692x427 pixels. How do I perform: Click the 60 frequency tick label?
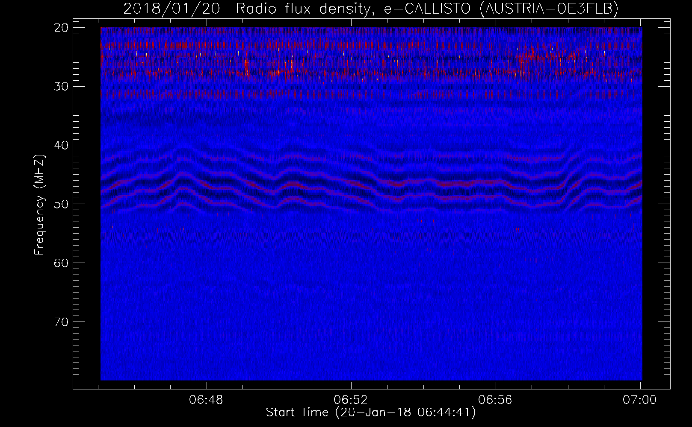coord(62,263)
